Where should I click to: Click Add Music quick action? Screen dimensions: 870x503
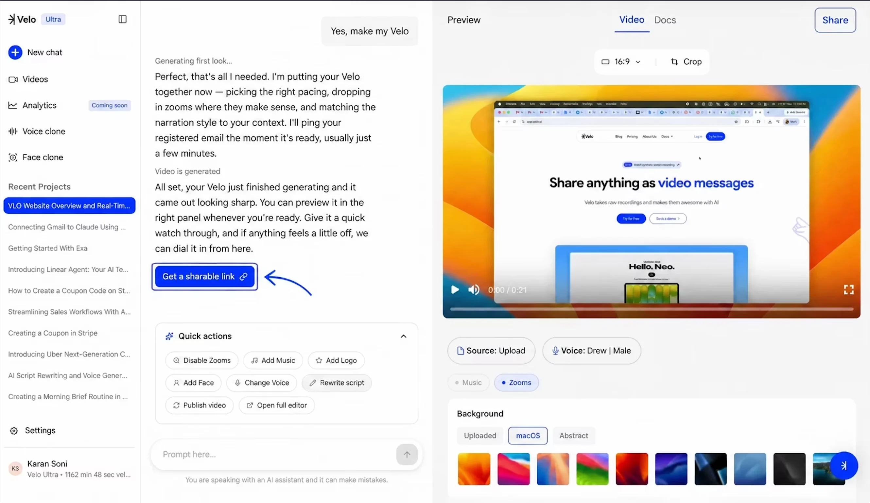273,360
